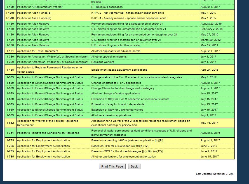Click 'Application for Travel Document'
This screenshot has width=249, height=184.
click(38, 51)
